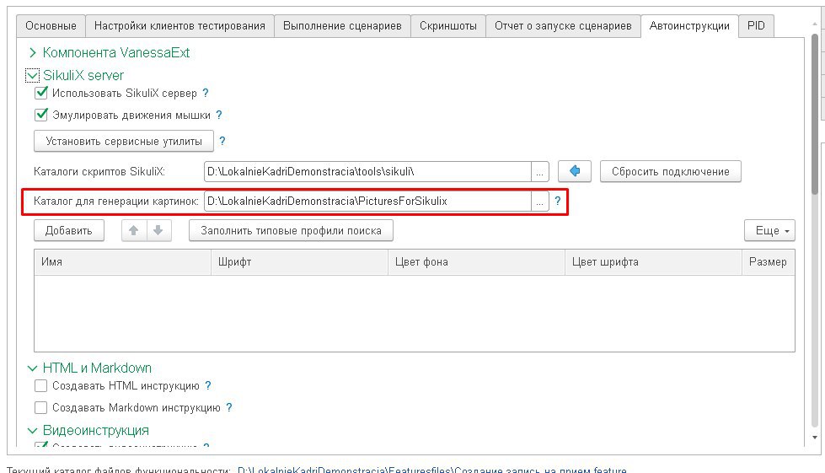Select the Автоинструкции tab

coord(689,26)
